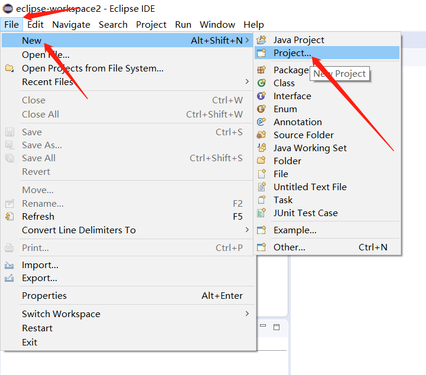The width and height of the screenshot is (426, 375).
Task: Select the Interface icon
Action: tap(262, 96)
